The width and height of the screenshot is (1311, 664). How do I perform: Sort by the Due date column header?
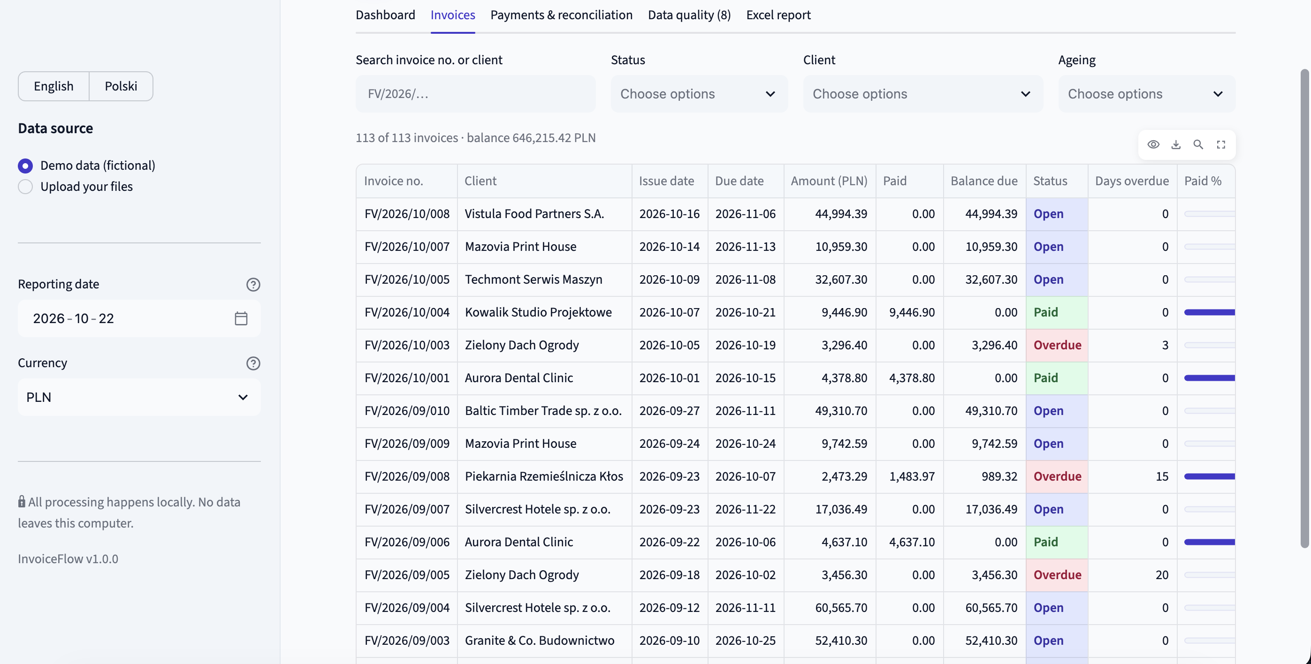(x=746, y=181)
